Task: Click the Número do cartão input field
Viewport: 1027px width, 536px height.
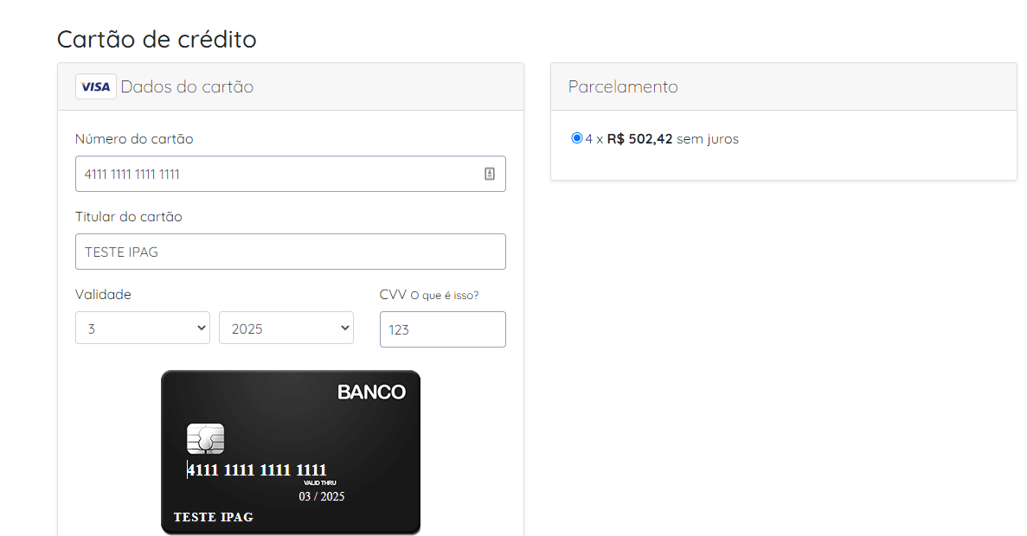Action: pyautogui.click(x=290, y=174)
